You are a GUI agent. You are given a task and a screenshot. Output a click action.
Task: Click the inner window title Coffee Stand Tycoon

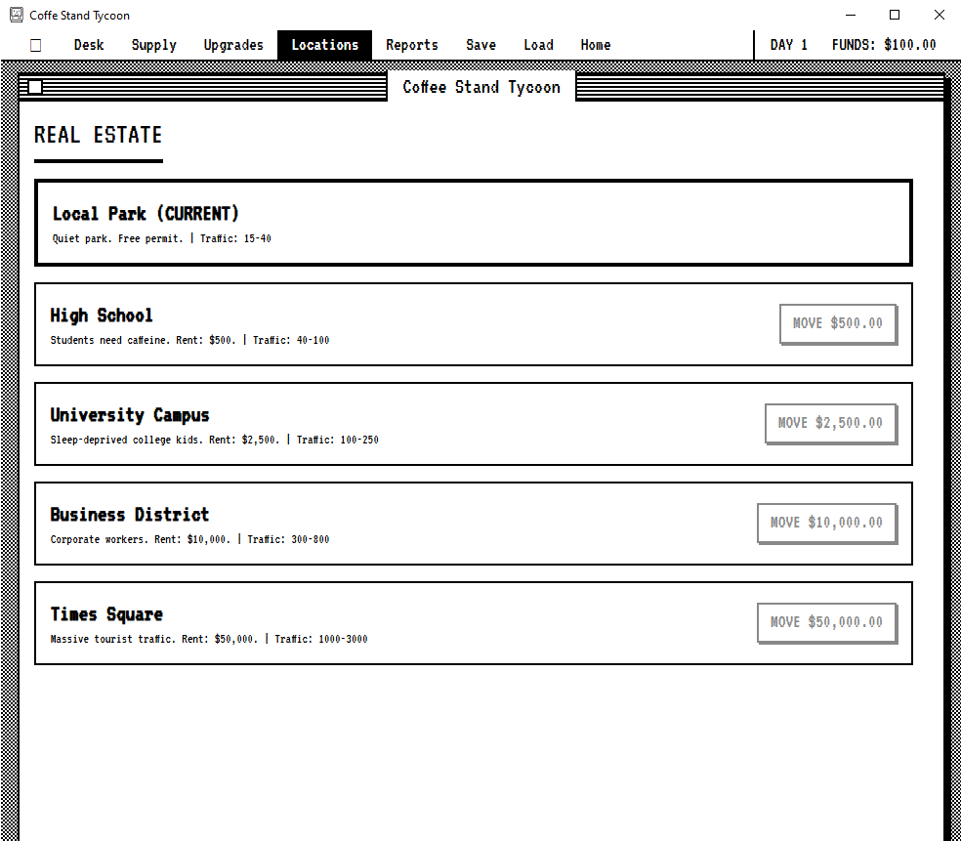tap(481, 87)
